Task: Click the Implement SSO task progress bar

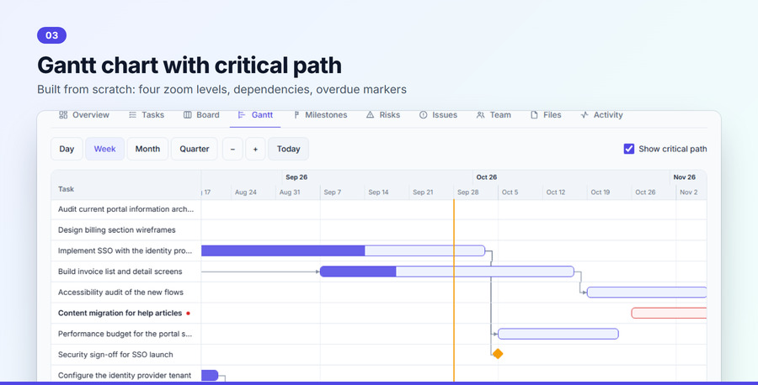Action: point(343,251)
